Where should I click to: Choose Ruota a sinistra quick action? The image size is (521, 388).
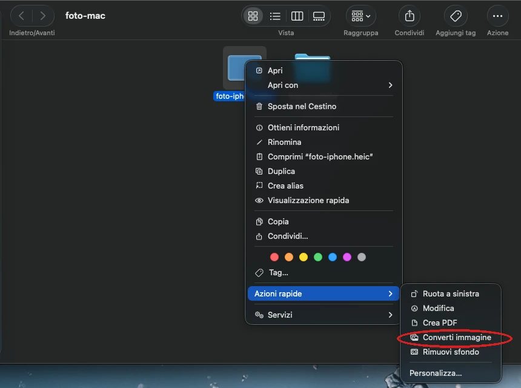(451, 294)
